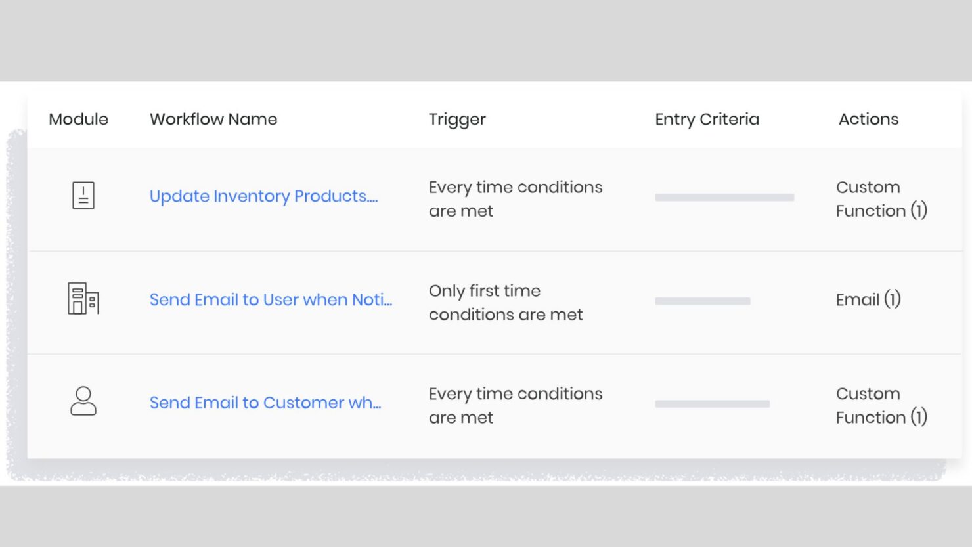The height and width of the screenshot is (547, 972).
Task: Click Custom Function (1) in the first row
Action: point(881,198)
